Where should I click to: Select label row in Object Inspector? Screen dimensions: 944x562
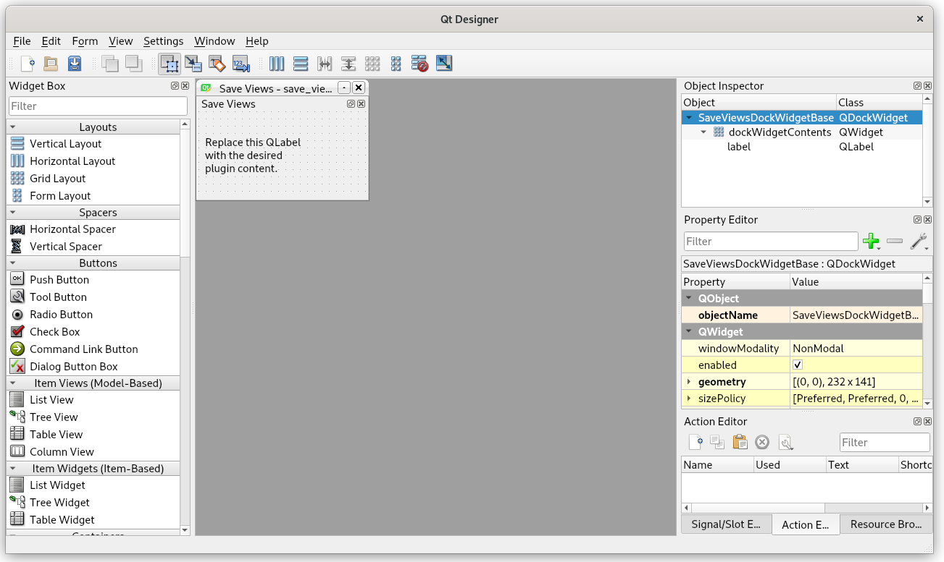802,147
